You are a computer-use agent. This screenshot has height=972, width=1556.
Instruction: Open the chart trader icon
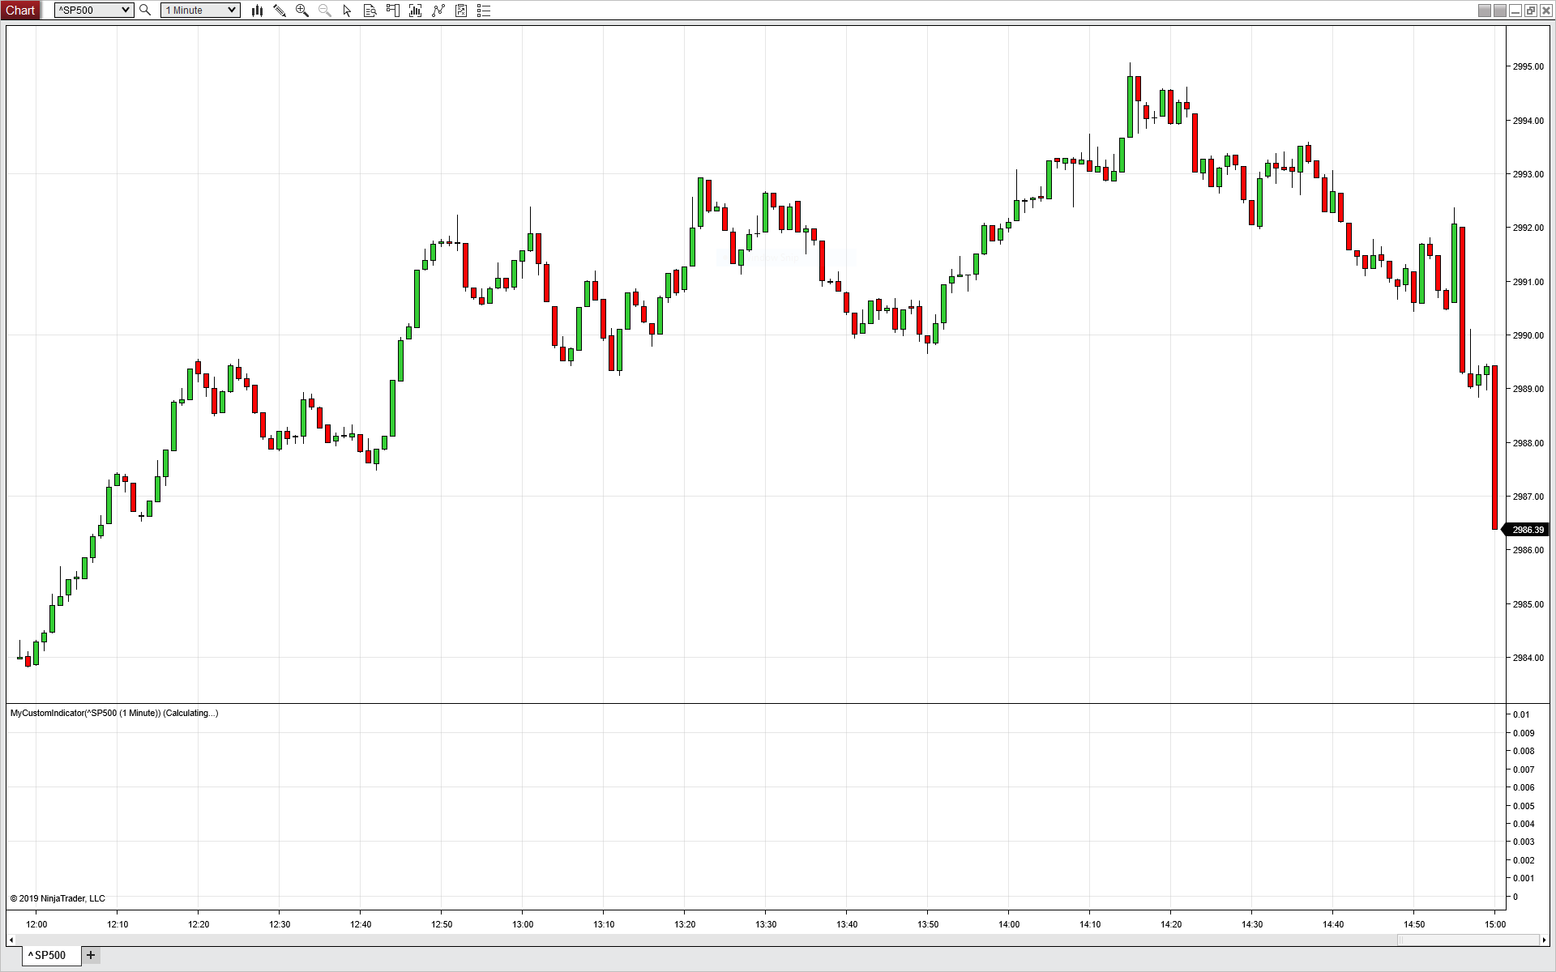point(393,11)
